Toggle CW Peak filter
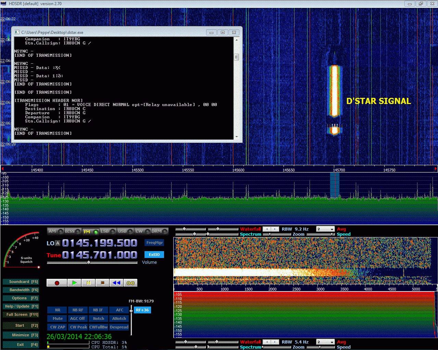 point(78,327)
